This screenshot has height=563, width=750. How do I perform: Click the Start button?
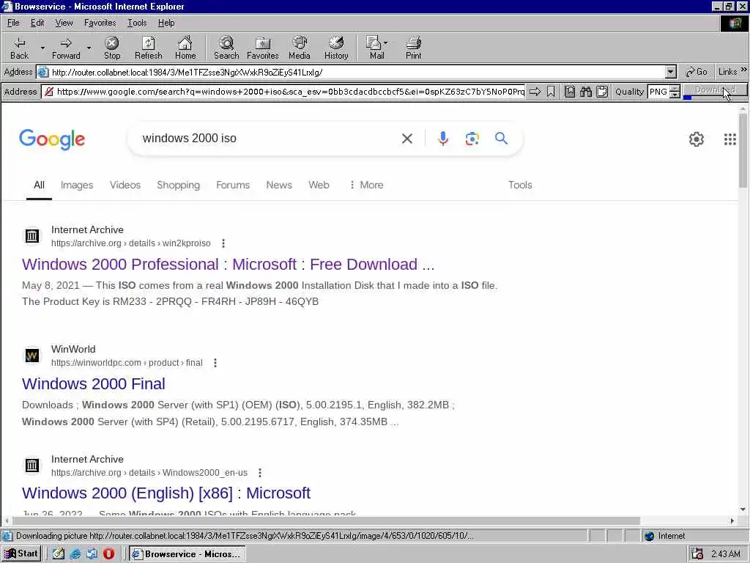pyautogui.click(x=21, y=554)
